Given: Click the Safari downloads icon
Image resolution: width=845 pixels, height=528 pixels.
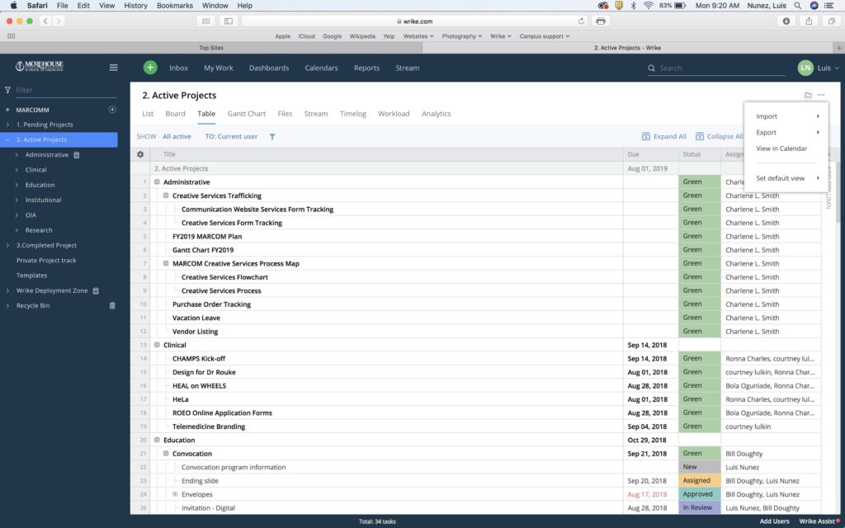Looking at the screenshot, I should tap(786, 21).
